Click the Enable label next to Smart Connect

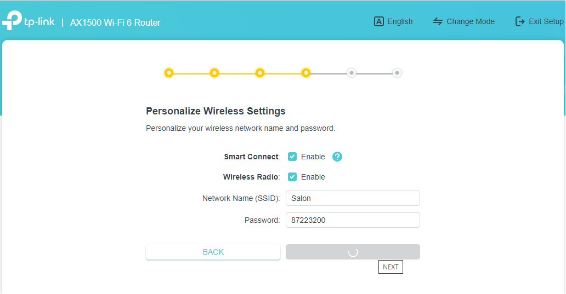(x=313, y=157)
